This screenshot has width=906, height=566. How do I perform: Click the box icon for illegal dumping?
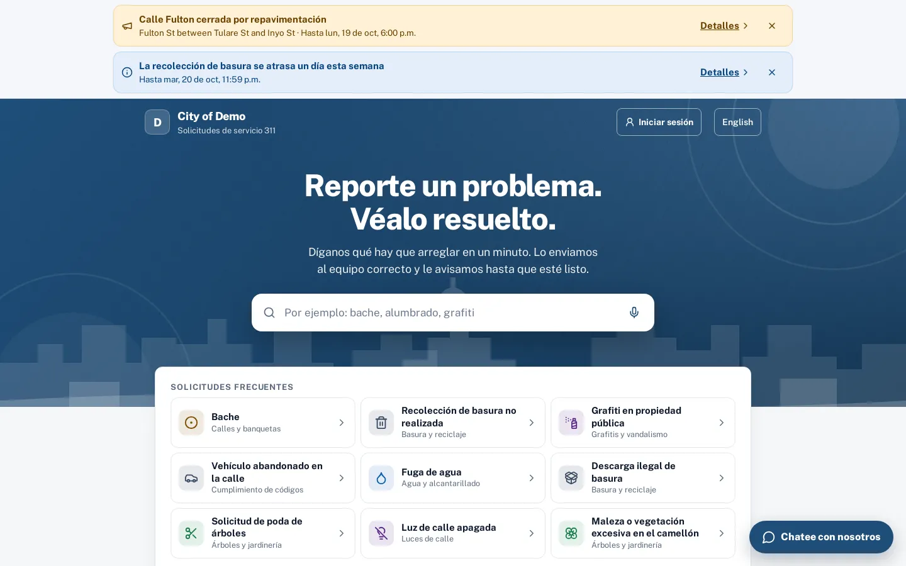571,478
